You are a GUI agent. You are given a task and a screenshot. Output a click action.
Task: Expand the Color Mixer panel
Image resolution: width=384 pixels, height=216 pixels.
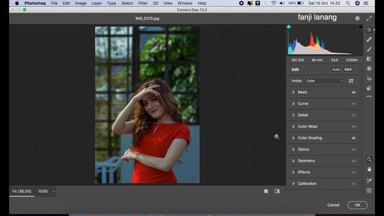(x=293, y=127)
